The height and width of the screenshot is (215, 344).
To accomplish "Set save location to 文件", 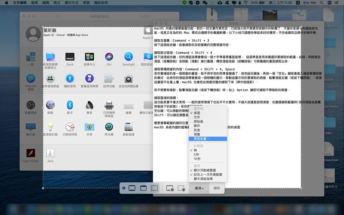I will (208, 117).
